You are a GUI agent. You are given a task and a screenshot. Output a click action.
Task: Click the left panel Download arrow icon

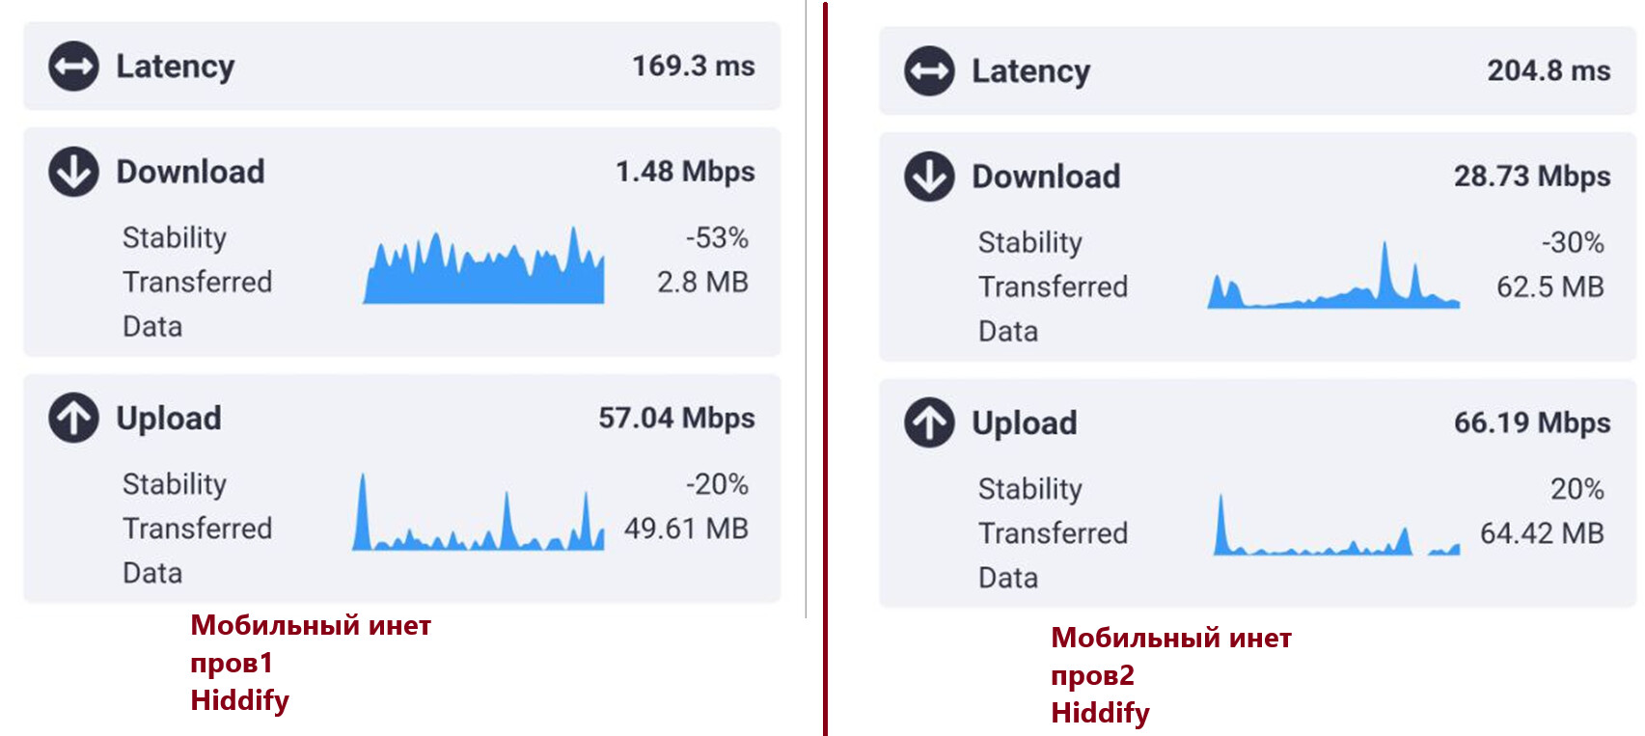pos(73,172)
